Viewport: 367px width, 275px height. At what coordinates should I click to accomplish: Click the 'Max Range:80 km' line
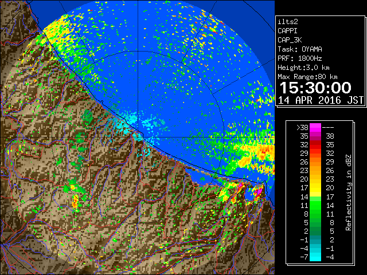coord(307,77)
